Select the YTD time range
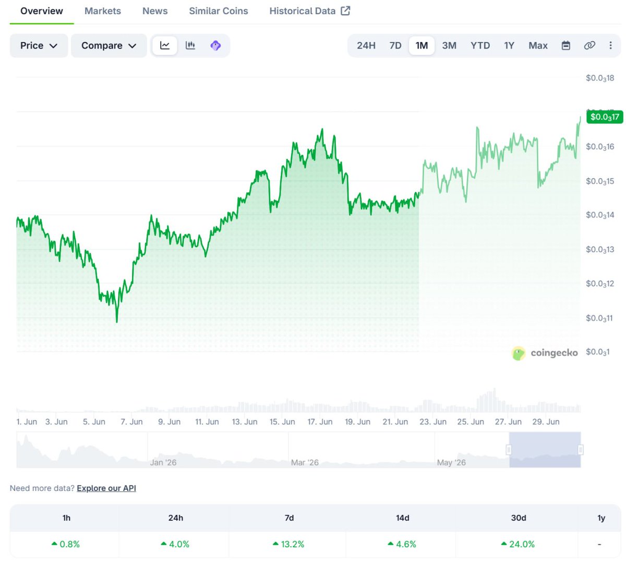The image size is (626, 561). click(x=480, y=45)
